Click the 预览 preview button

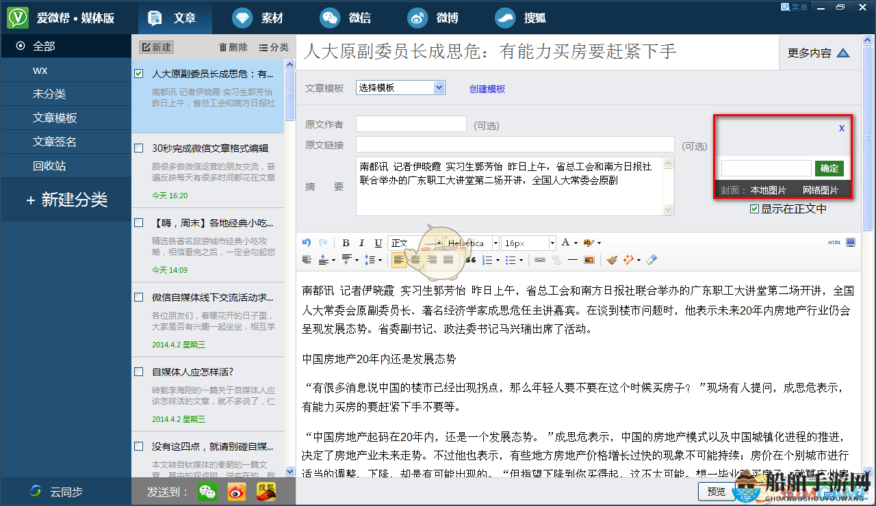[x=717, y=492]
